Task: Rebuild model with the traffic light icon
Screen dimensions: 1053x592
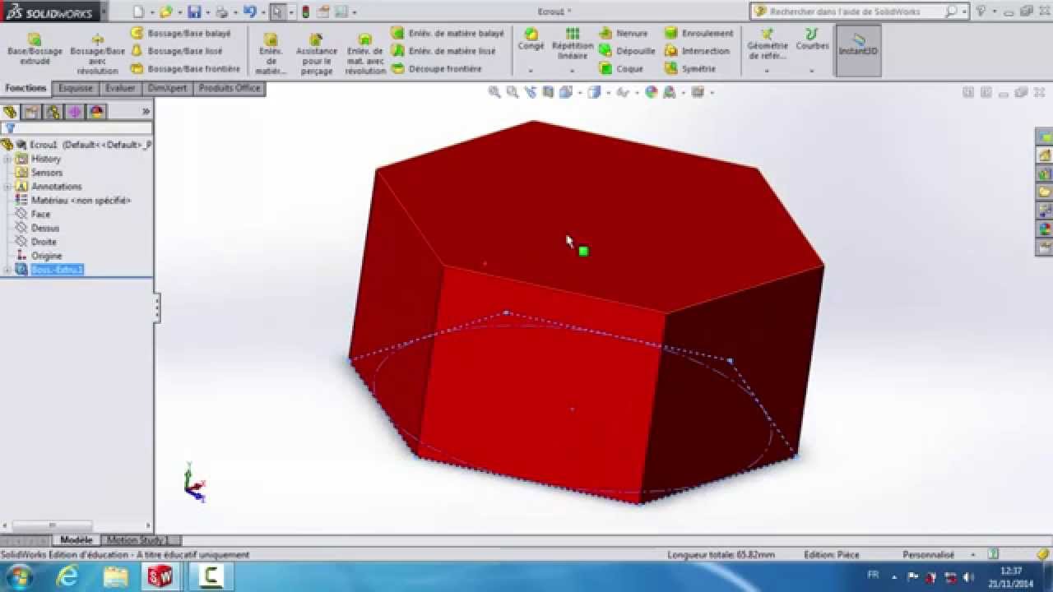Action: (x=306, y=12)
